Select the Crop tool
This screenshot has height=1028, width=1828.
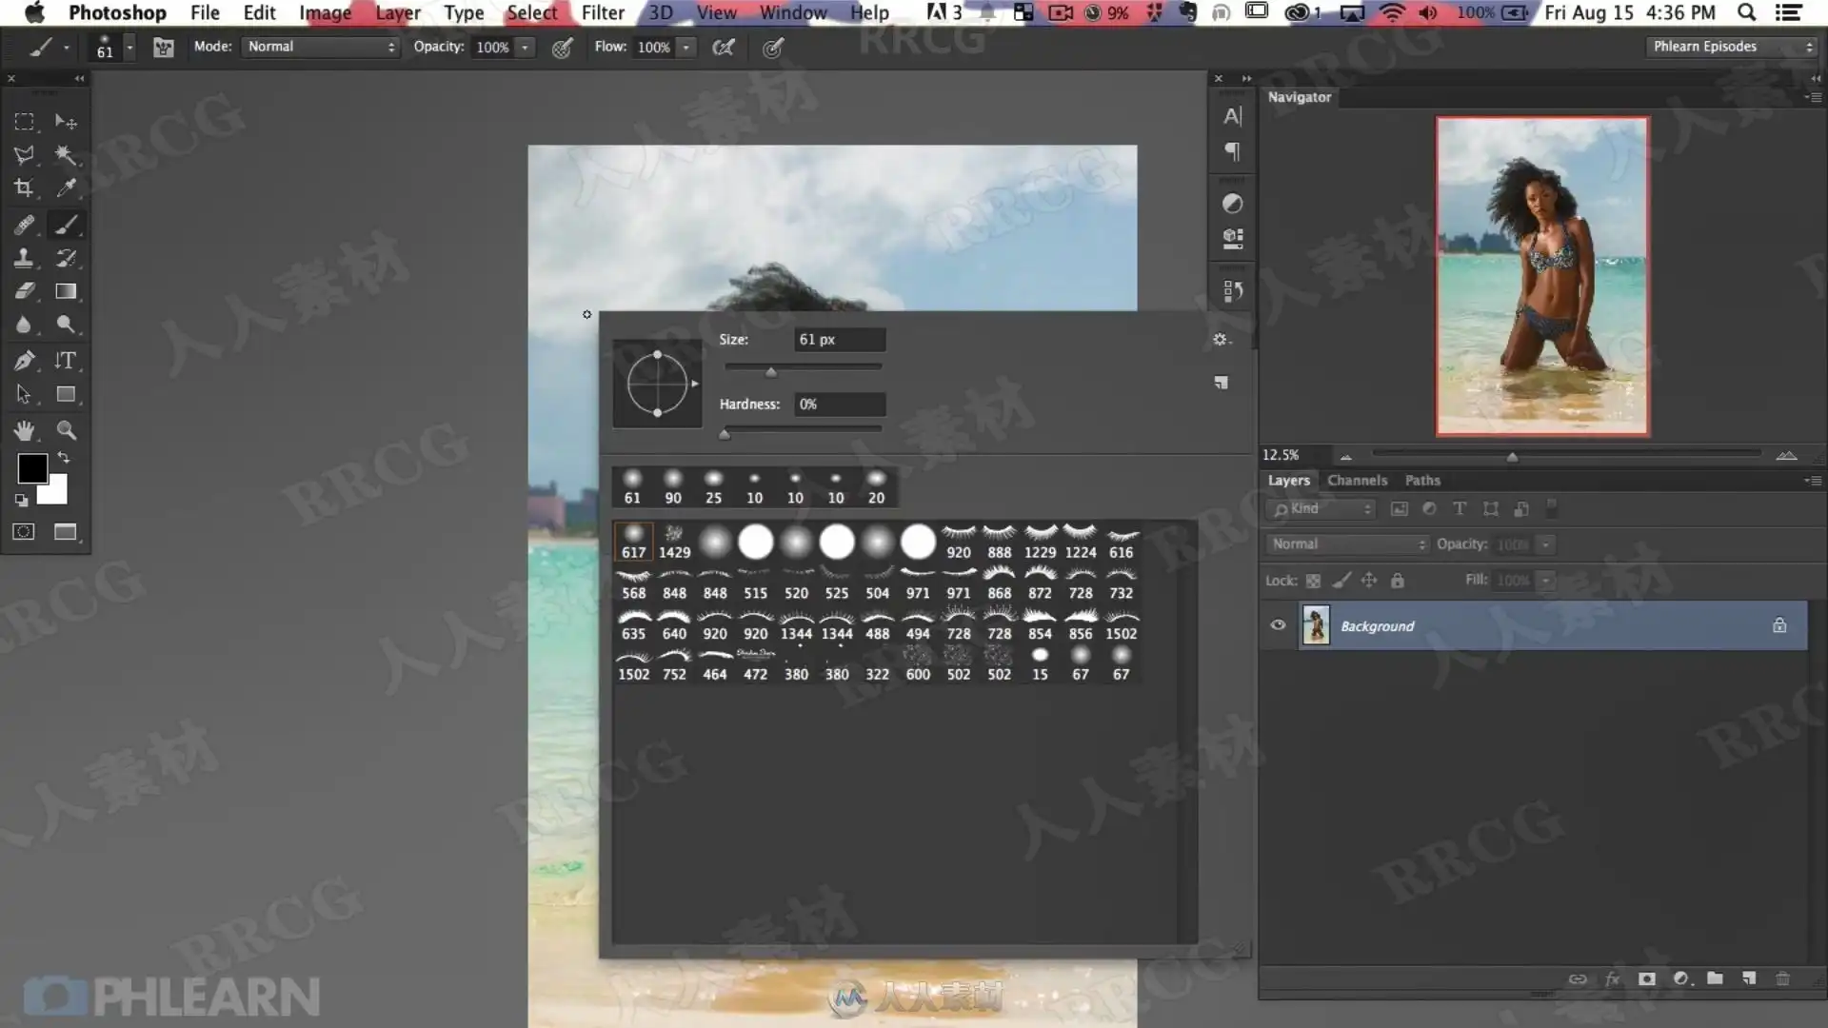[24, 188]
